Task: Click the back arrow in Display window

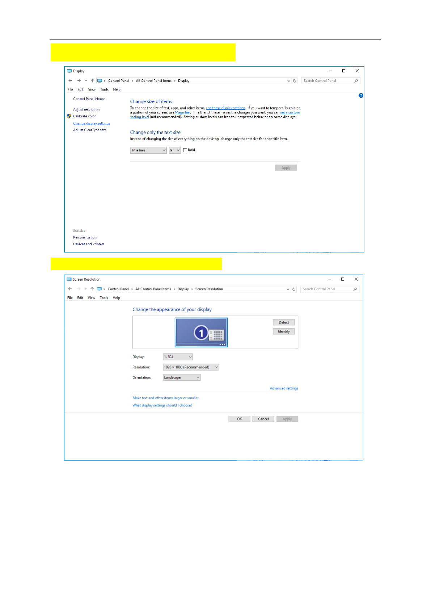Action: click(70, 81)
